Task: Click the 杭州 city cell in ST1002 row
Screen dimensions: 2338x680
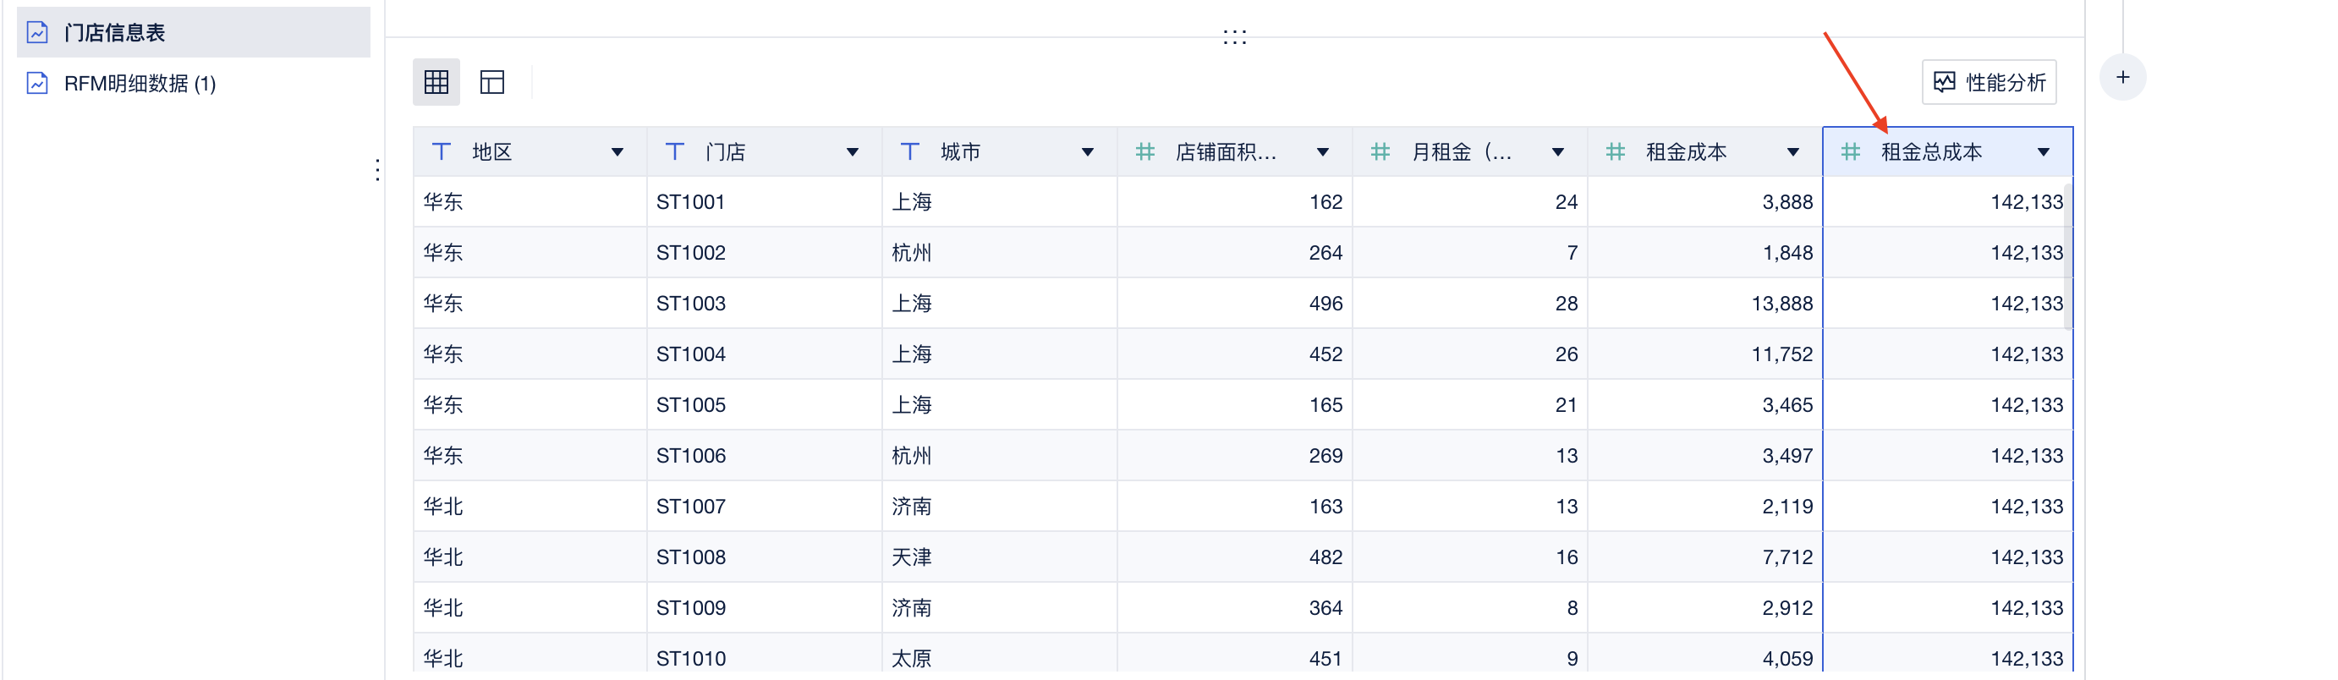Action: (x=999, y=252)
